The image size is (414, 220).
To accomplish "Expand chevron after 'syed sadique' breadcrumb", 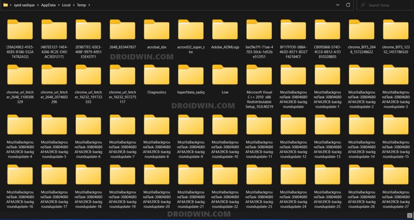I will (x=38, y=5).
